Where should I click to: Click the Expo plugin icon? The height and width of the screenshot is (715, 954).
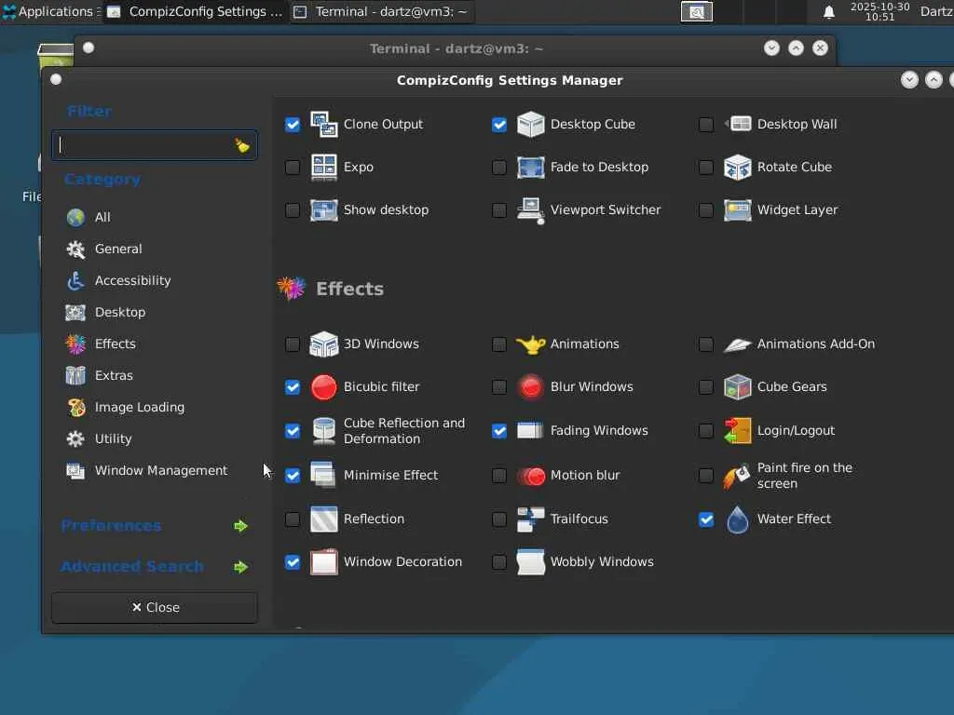(323, 167)
